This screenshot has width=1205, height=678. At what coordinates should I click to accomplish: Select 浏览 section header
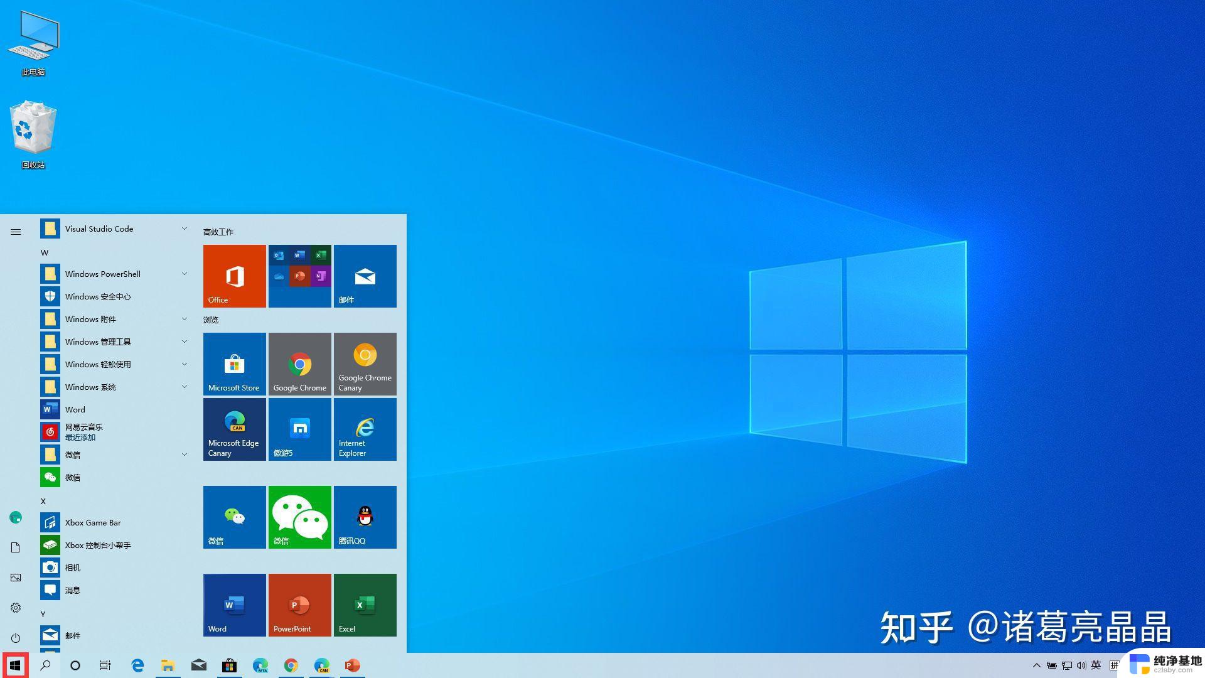click(213, 320)
